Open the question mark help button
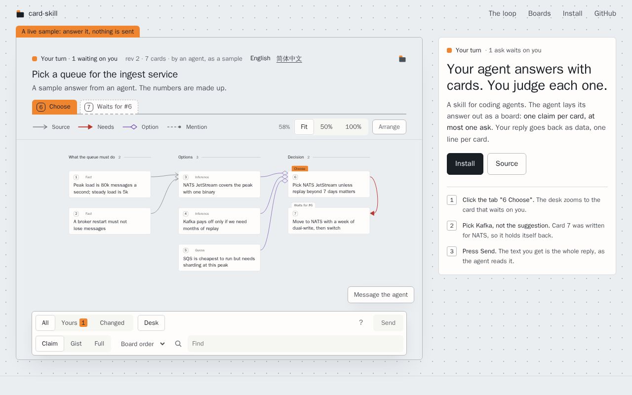The height and width of the screenshot is (395, 632). coord(361,323)
